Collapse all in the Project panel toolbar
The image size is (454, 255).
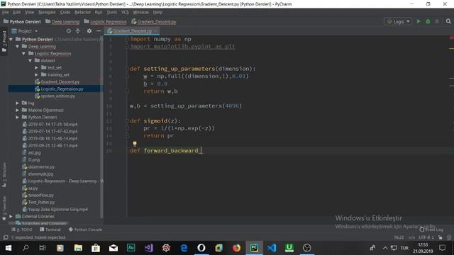pyautogui.click(x=77, y=31)
